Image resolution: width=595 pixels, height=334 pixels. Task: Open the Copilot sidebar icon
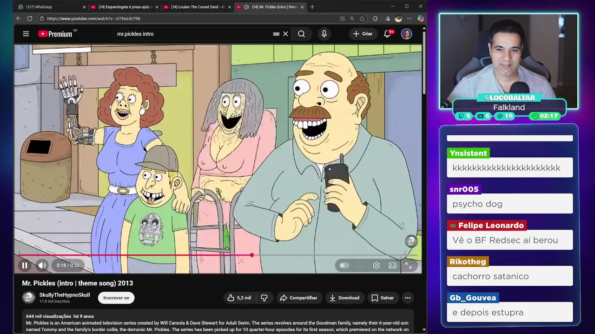421,19
